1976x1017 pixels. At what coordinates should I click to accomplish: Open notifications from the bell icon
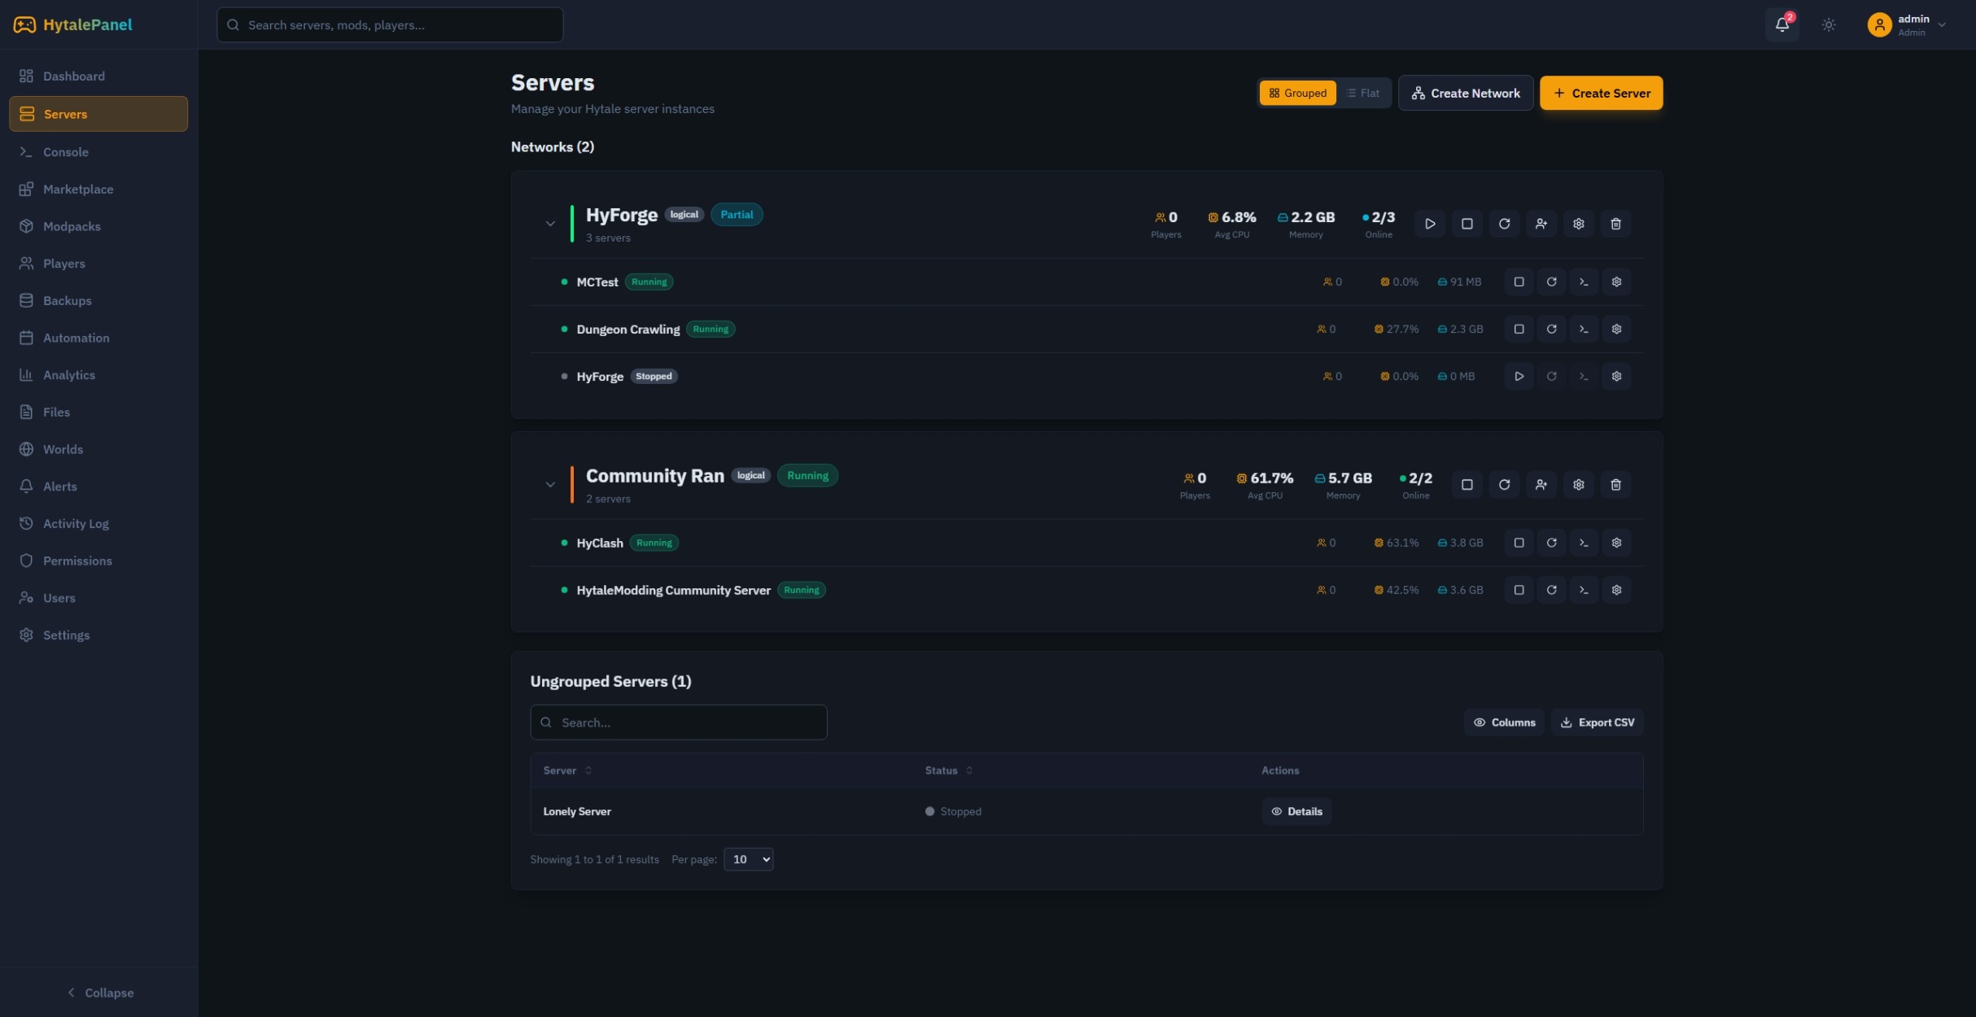point(1782,24)
